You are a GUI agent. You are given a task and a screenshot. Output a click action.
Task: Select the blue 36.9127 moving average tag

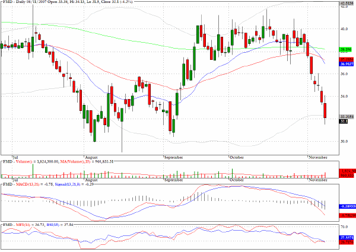tap(347, 64)
